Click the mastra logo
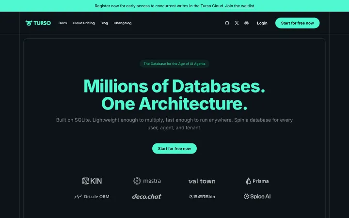The height and width of the screenshot is (218, 349). (147, 181)
